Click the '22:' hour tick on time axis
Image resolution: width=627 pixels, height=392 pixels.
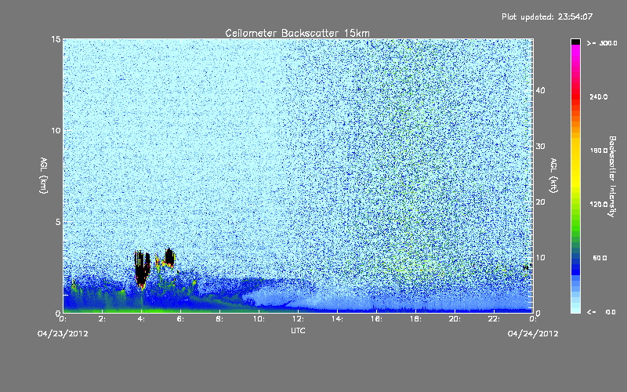[x=494, y=319]
